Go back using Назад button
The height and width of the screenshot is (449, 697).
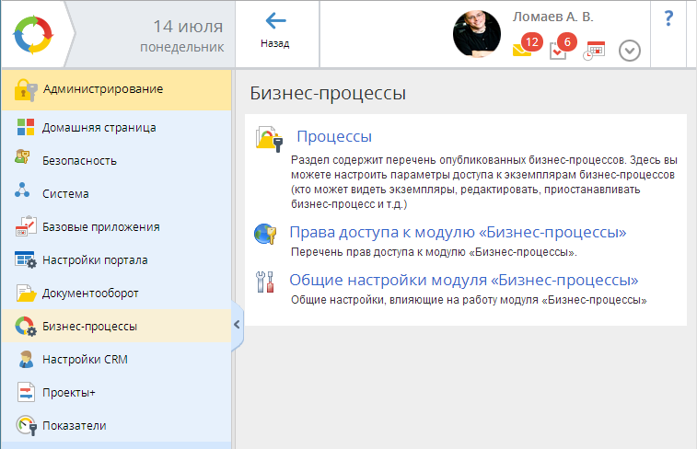click(274, 32)
